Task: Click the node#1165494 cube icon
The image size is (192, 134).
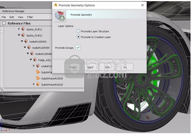Action: coord(29,47)
